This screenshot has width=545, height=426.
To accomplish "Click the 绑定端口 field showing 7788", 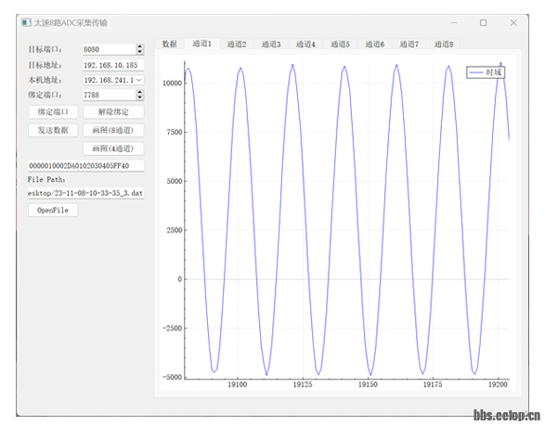I will click(x=110, y=95).
